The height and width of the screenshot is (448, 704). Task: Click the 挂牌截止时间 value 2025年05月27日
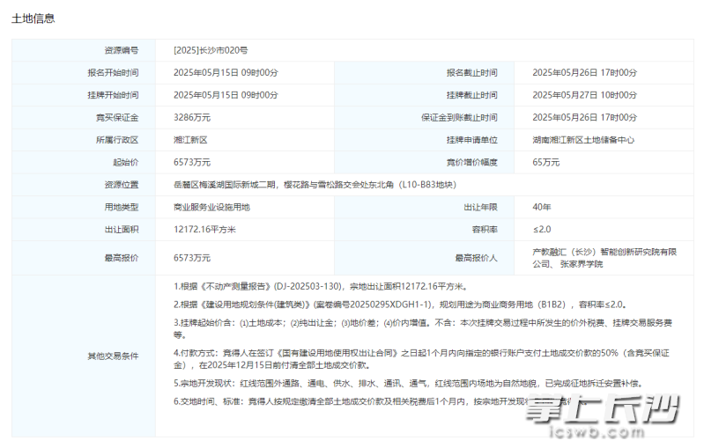pos(584,95)
